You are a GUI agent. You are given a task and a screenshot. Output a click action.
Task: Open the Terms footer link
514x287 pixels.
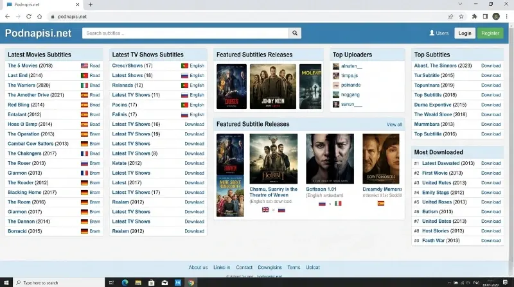pos(294,267)
